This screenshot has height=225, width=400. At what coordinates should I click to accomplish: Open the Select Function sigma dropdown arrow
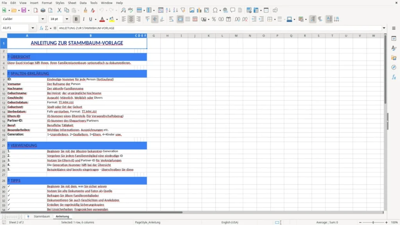pyautogui.click(x=50, y=28)
